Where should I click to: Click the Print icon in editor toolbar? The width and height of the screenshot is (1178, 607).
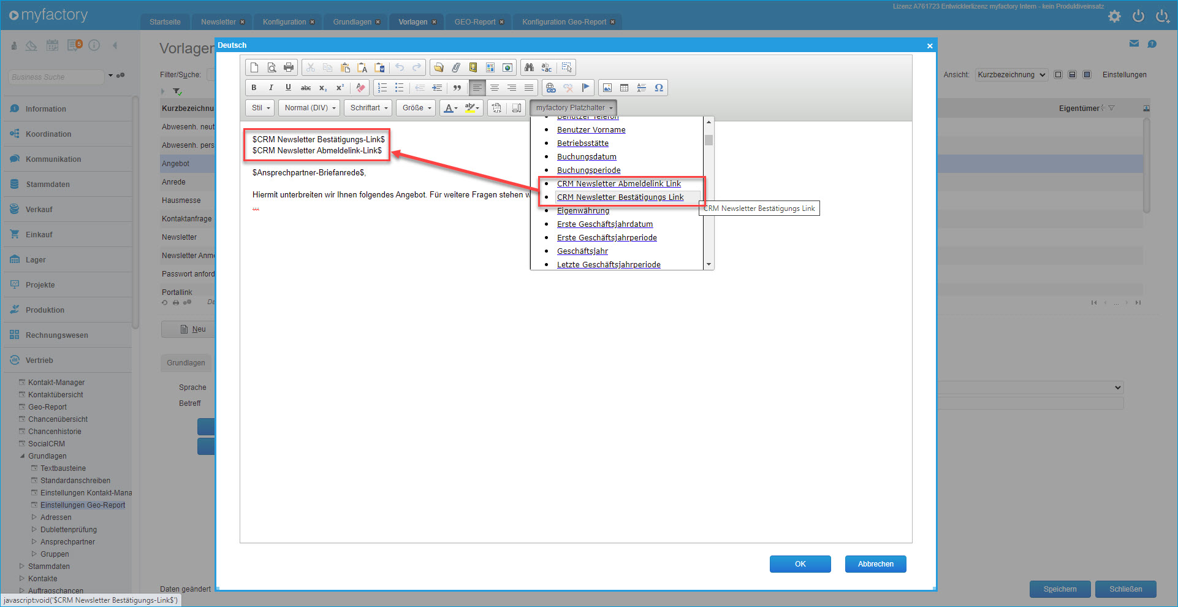(289, 67)
